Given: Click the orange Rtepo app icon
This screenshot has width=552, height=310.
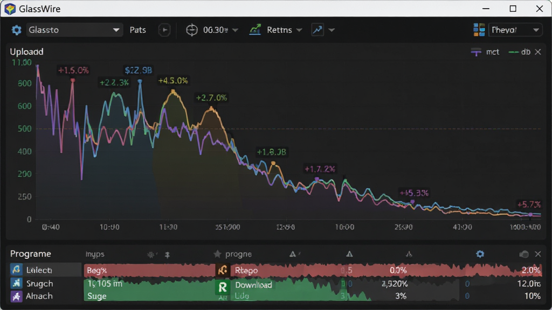Looking at the screenshot, I should pyautogui.click(x=223, y=270).
